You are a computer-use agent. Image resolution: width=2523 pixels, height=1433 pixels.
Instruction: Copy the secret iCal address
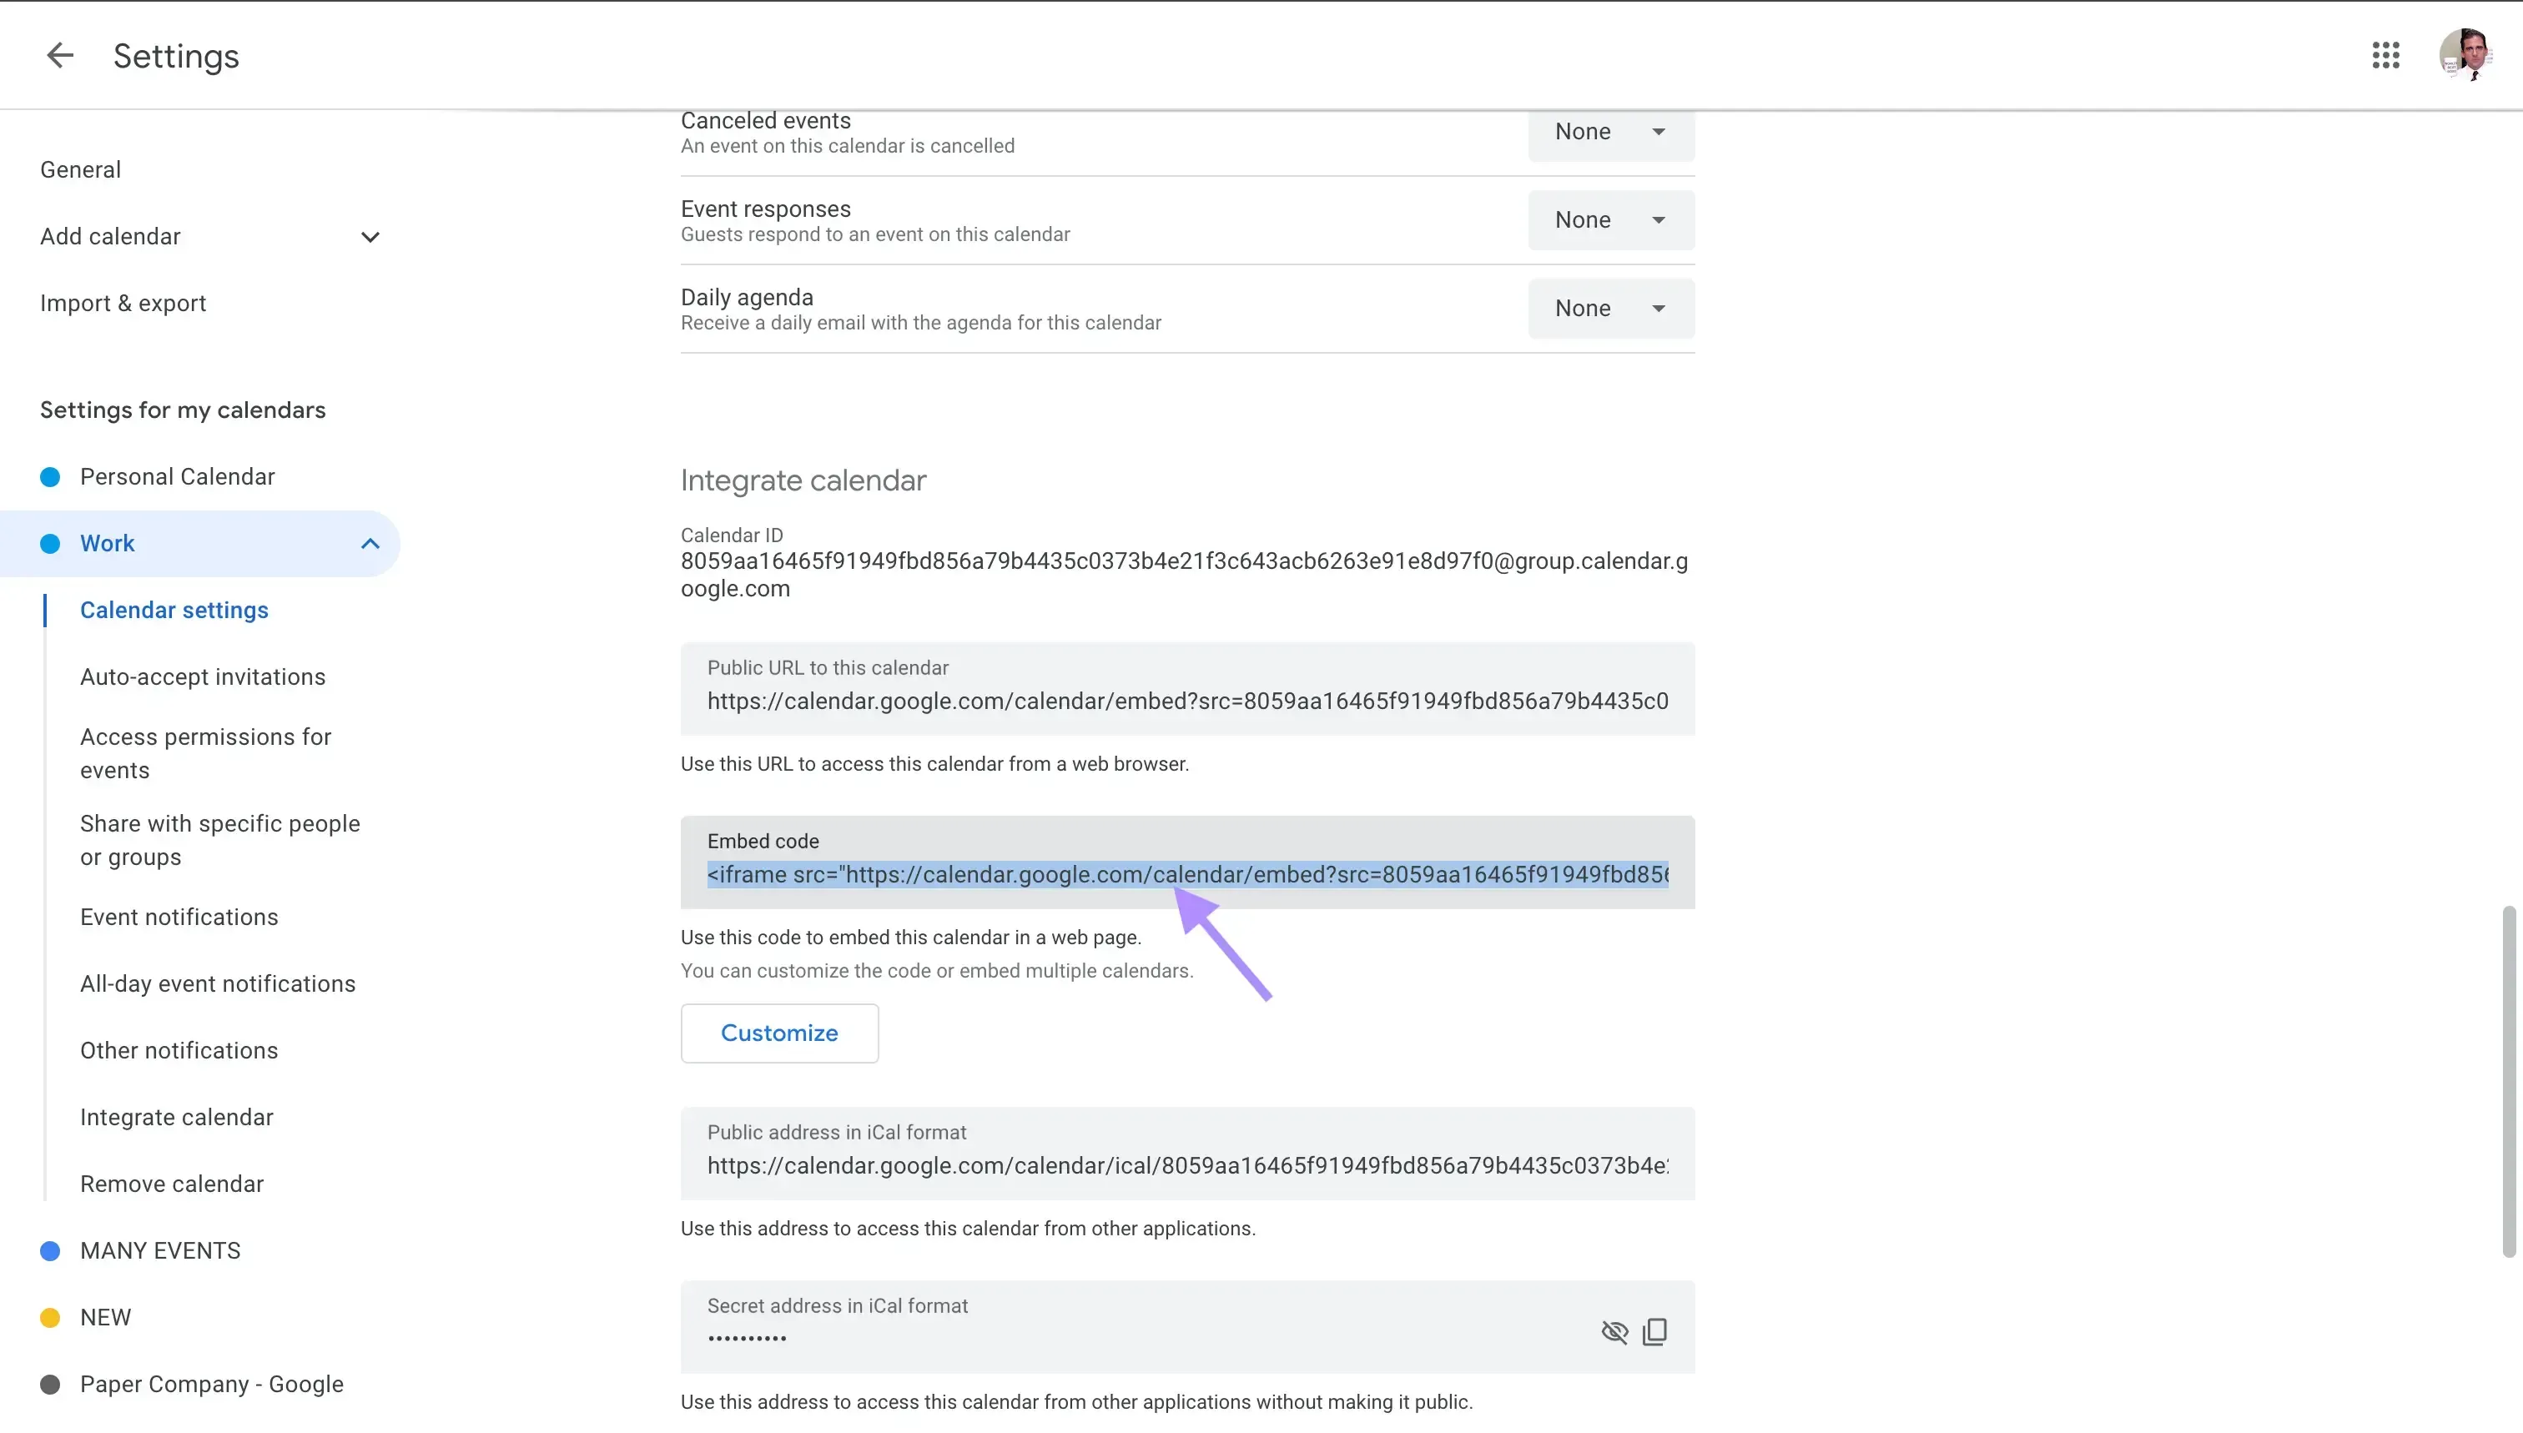tap(1654, 1330)
